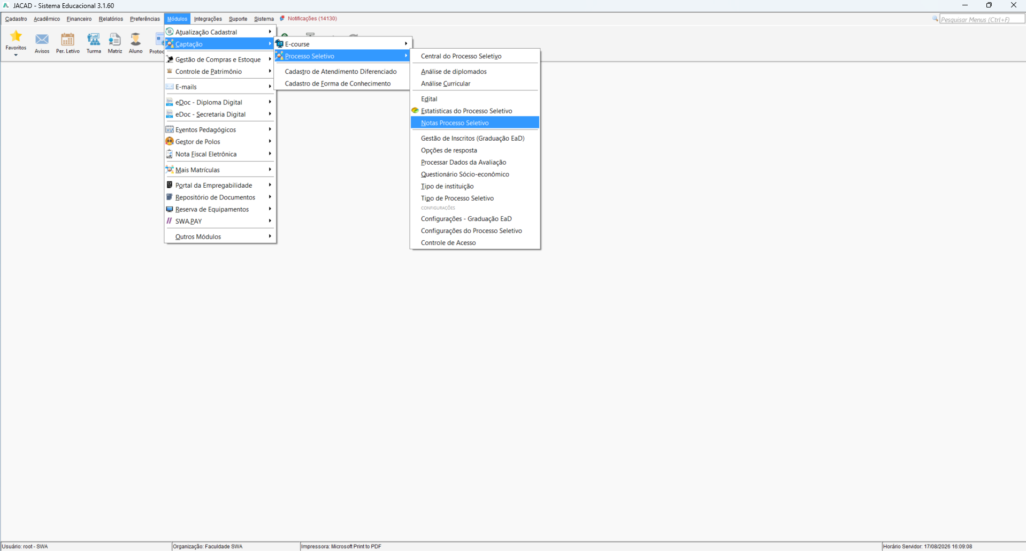Click the Nota Fiscal Eletrônica icon
The height and width of the screenshot is (551, 1026).
170,154
